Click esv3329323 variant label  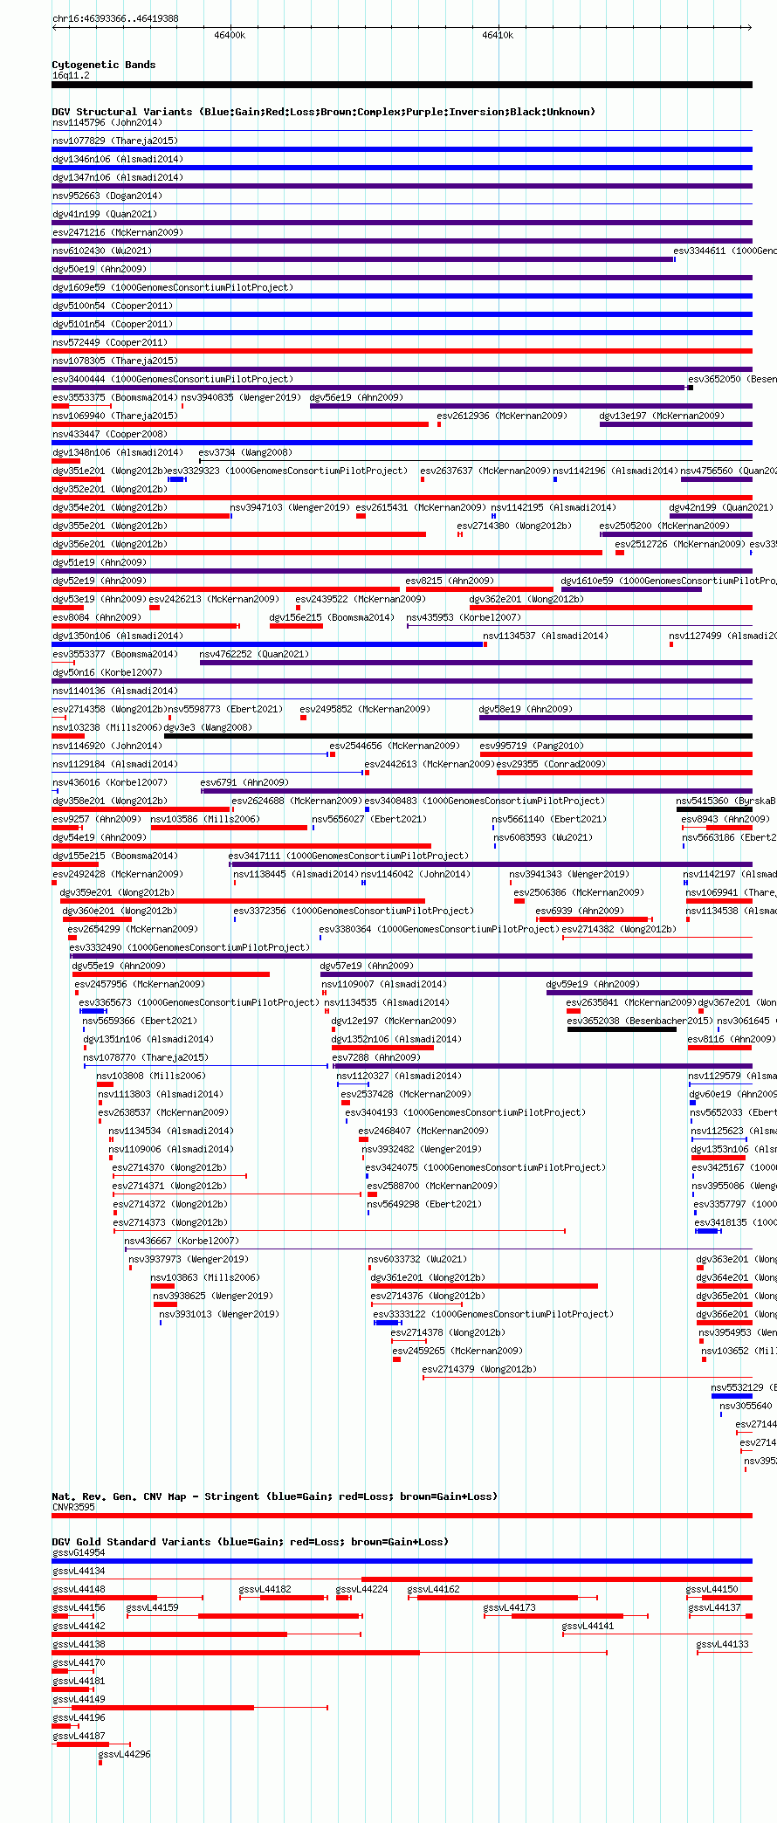[x=287, y=471]
